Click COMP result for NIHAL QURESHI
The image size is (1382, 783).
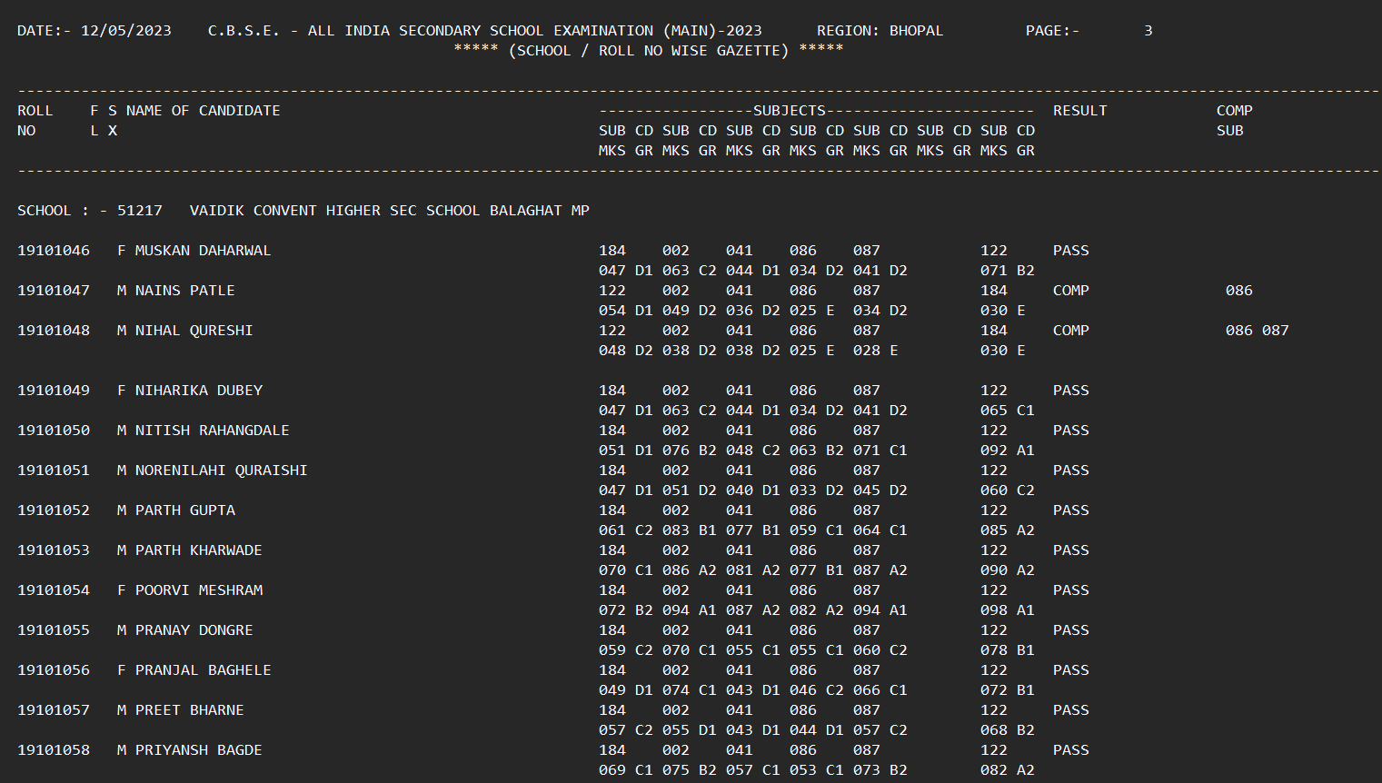point(1070,331)
